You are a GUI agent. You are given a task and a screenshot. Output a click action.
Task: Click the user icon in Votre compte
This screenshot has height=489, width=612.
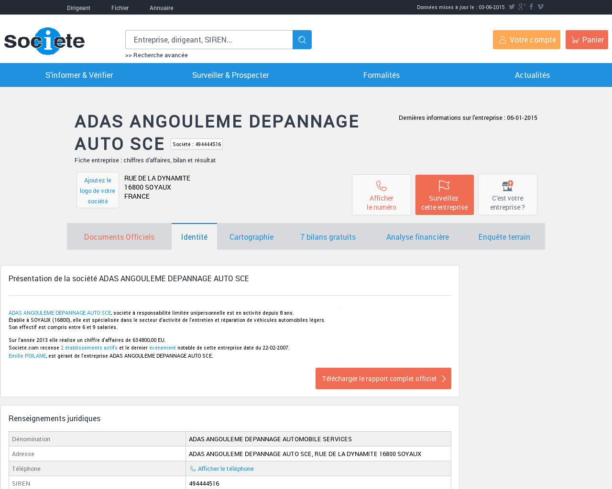point(503,40)
